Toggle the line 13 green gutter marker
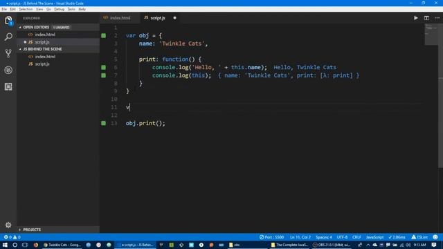Viewport: 443px width, 249px height. coord(104,123)
